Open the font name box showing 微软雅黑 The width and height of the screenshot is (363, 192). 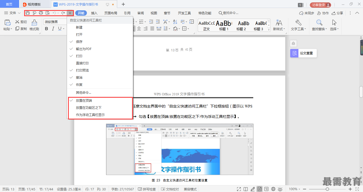(x=54, y=22)
